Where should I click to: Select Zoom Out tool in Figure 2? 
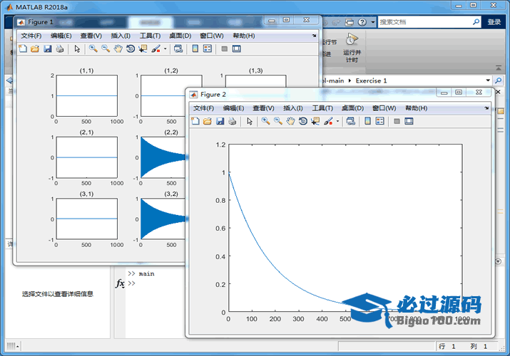(x=278, y=121)
